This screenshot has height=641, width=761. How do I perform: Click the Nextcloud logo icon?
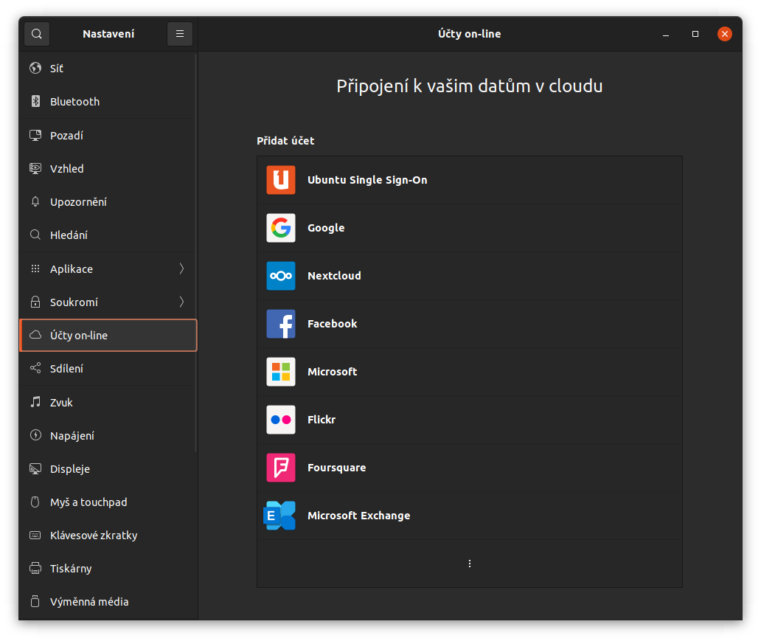(281, 276)
